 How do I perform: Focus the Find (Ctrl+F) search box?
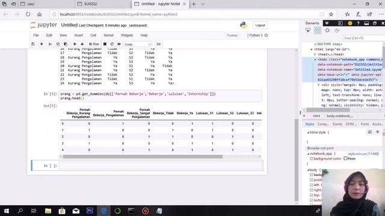pyautogui.click(x=363, y=38)
